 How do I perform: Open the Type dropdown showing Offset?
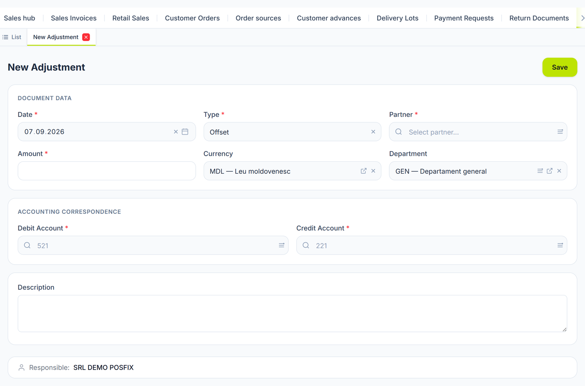292,132
